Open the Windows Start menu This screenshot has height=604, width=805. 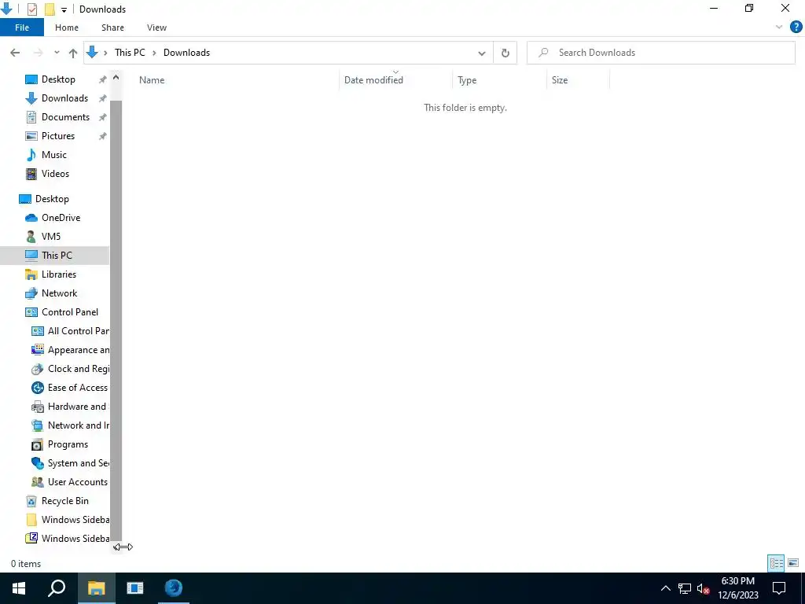pyautogui.click(x=19, y=588)
